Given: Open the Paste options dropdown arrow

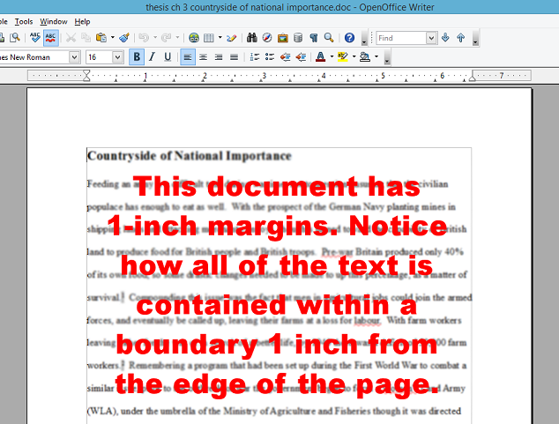Looking at the screenshot, I should point(113,37).
